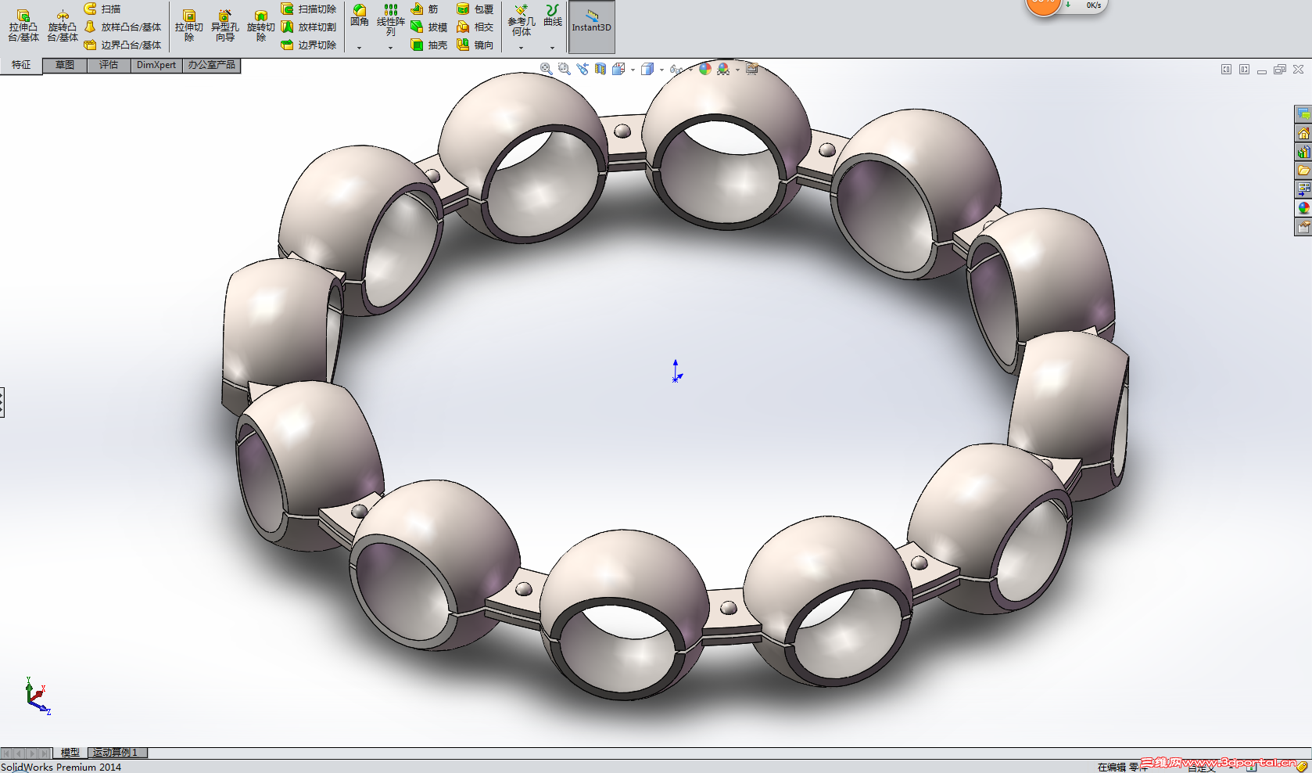This screenshot has height=773, width=1312.
Task: Activate the 拉伸切除 extruded cut tool
Action: click(188, 26)
